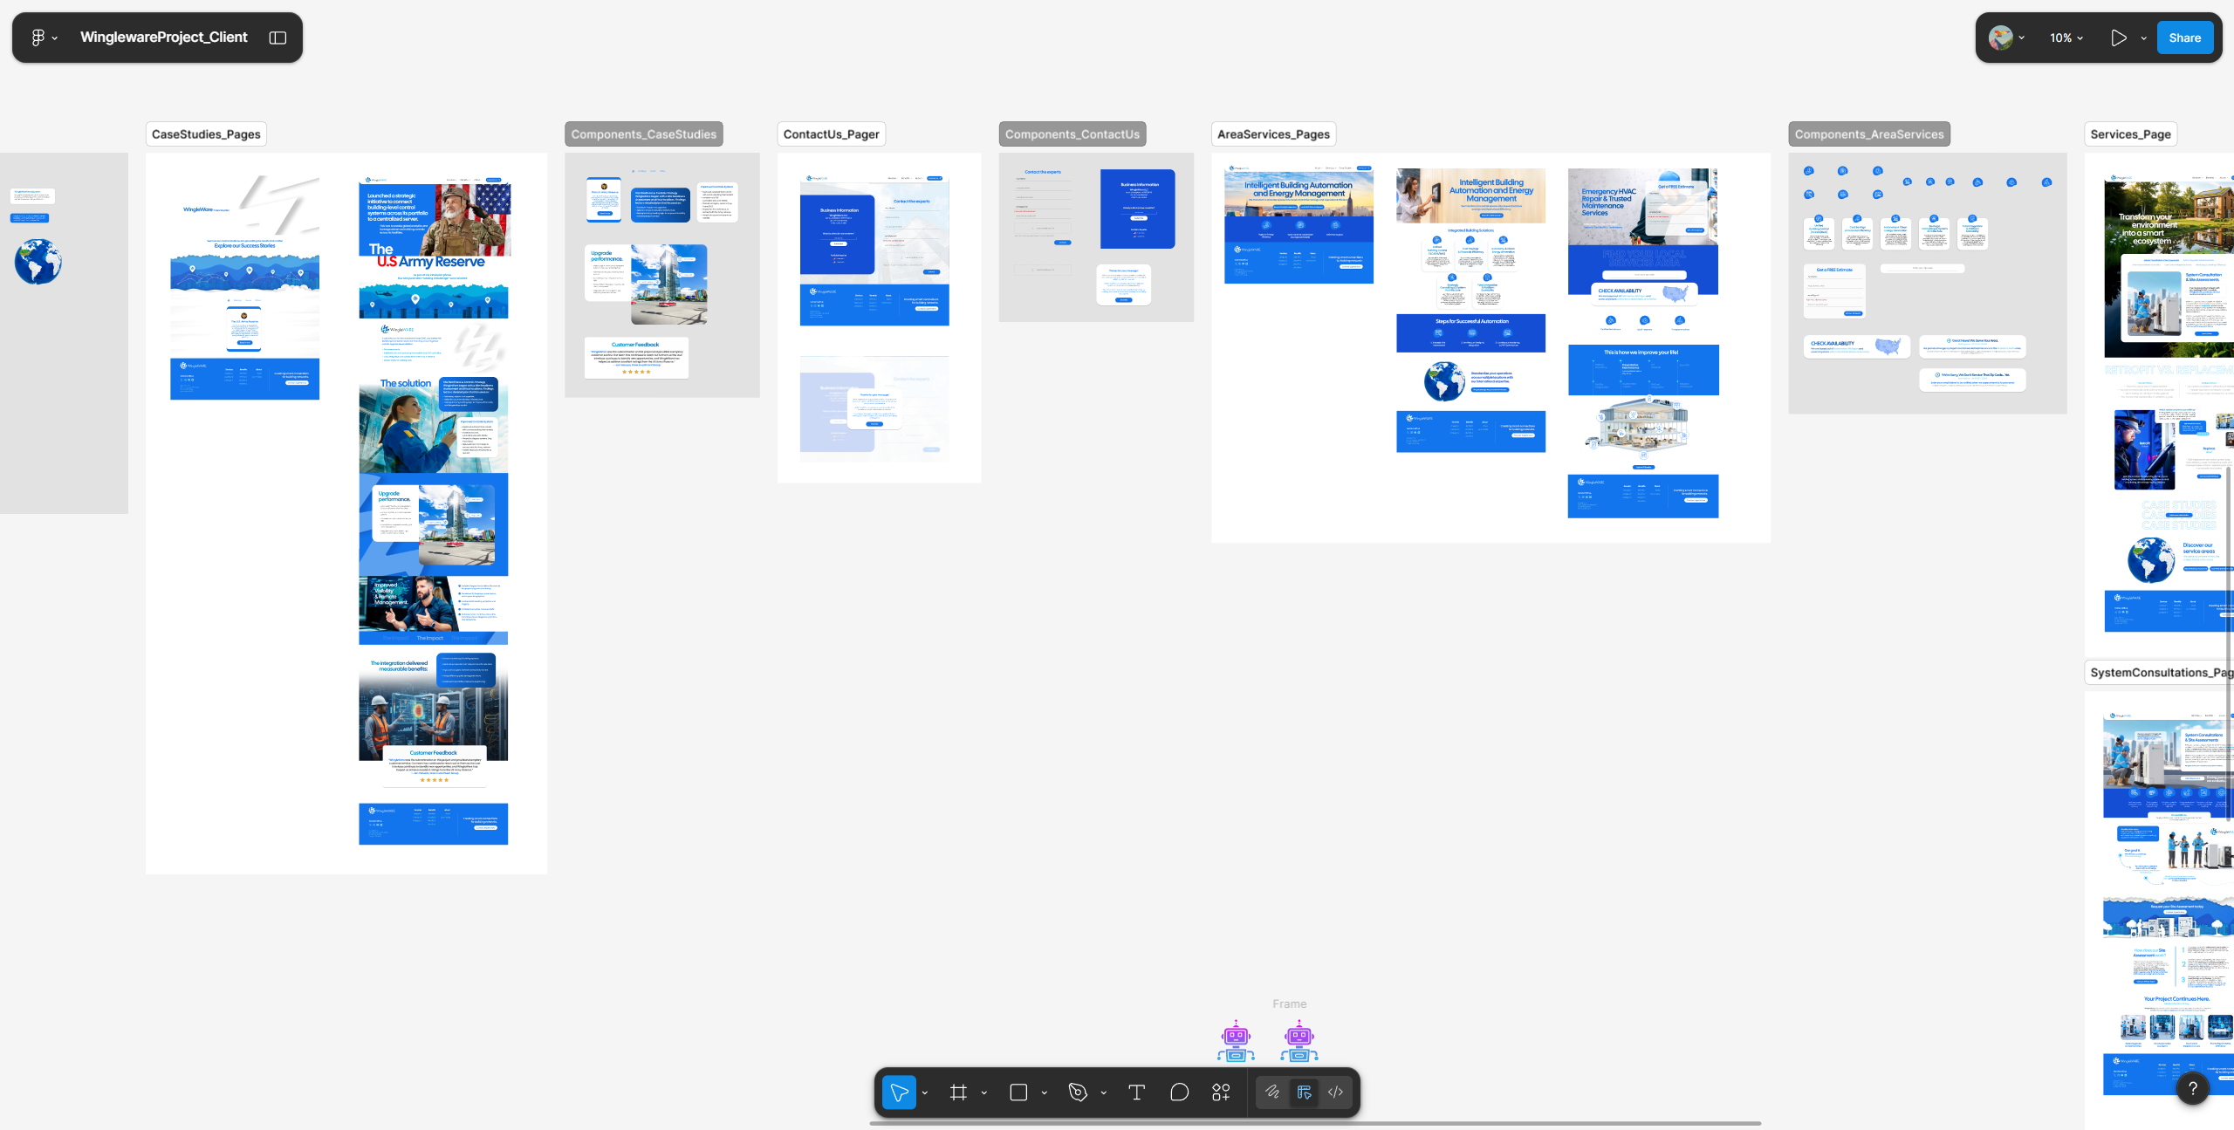This screenshot has height=1130, width=2234.
Task: Toggle the sidebar panel visibility
Action: click(x=278, y=38)
